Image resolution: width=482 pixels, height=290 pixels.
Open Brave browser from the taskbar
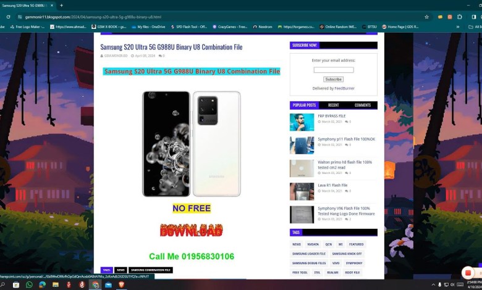pos(121,285)
